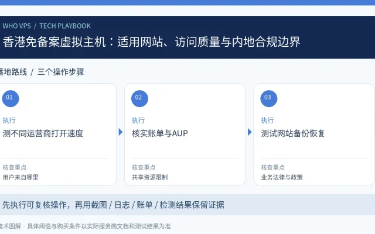Viewport: 375px width, 234px height.
Task: Click the arrow between steps 02 and 03
Action: pyautogui.click(x=250, y=132)
